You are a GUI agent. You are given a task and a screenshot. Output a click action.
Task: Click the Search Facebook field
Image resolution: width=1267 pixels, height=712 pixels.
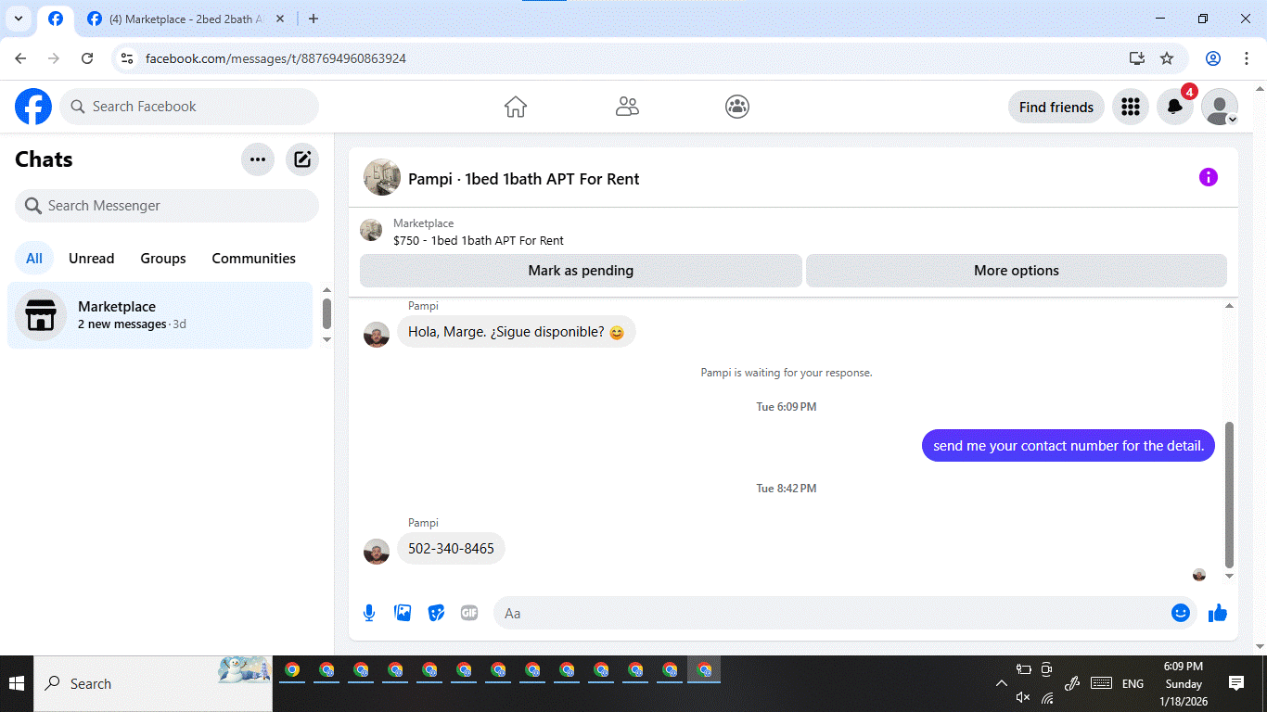pyautogui.click(x=189, y=107)
